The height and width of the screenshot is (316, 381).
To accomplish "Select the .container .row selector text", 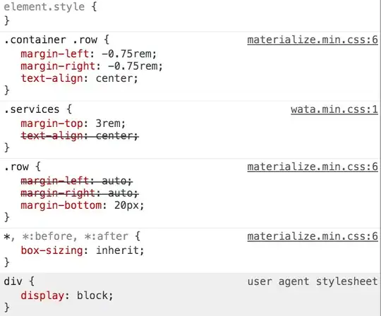I will click(51, 39).
